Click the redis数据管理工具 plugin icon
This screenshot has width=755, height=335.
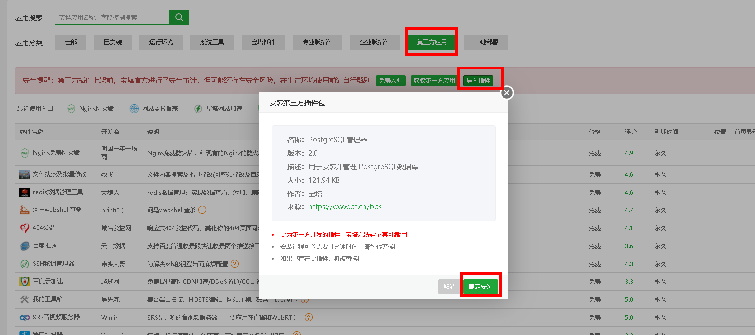click(x=25, y=192)
